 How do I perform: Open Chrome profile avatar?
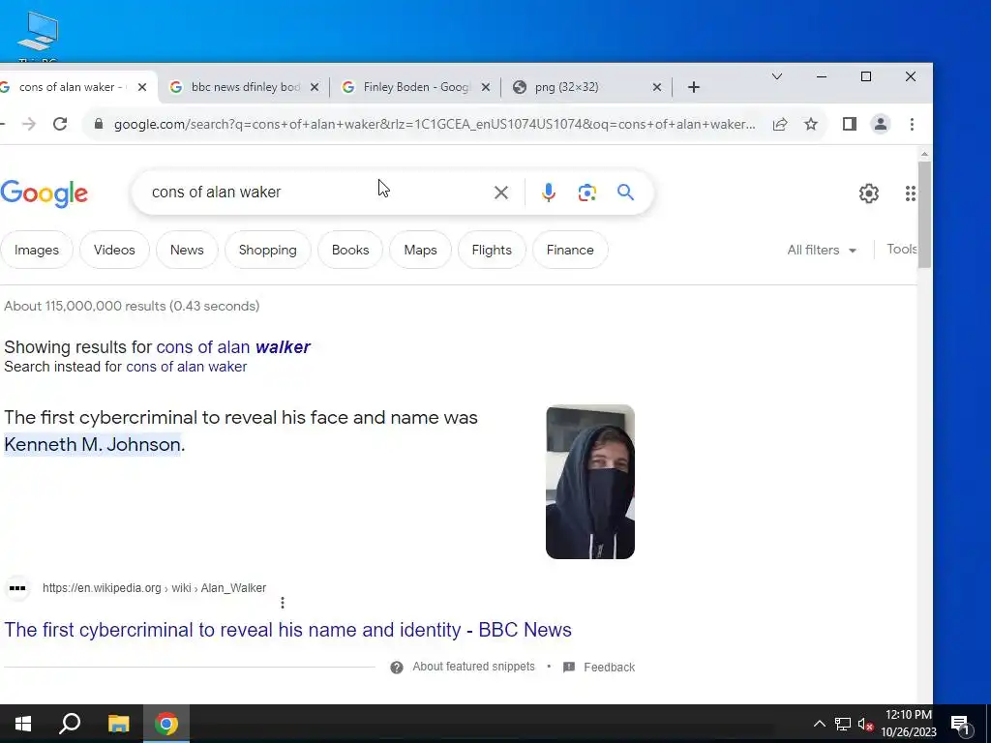881,124
